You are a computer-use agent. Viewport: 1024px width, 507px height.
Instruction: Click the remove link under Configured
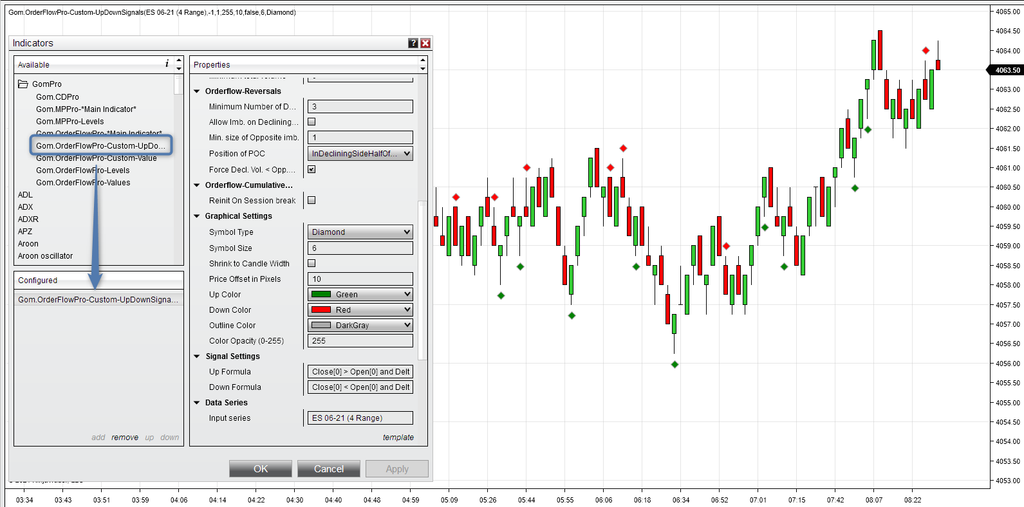pyautogui.click(x=125, y=438)
